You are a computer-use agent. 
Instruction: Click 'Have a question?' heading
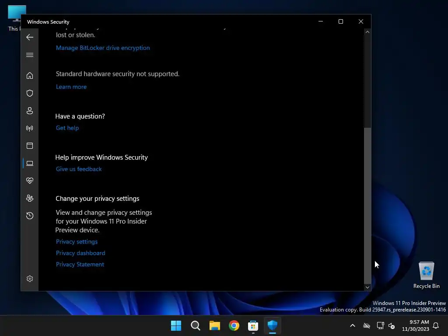pyautogui.click(x=80, y=116)
